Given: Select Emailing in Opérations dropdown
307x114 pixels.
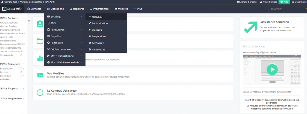Looking at the screenshot, I should click(65, 17).
